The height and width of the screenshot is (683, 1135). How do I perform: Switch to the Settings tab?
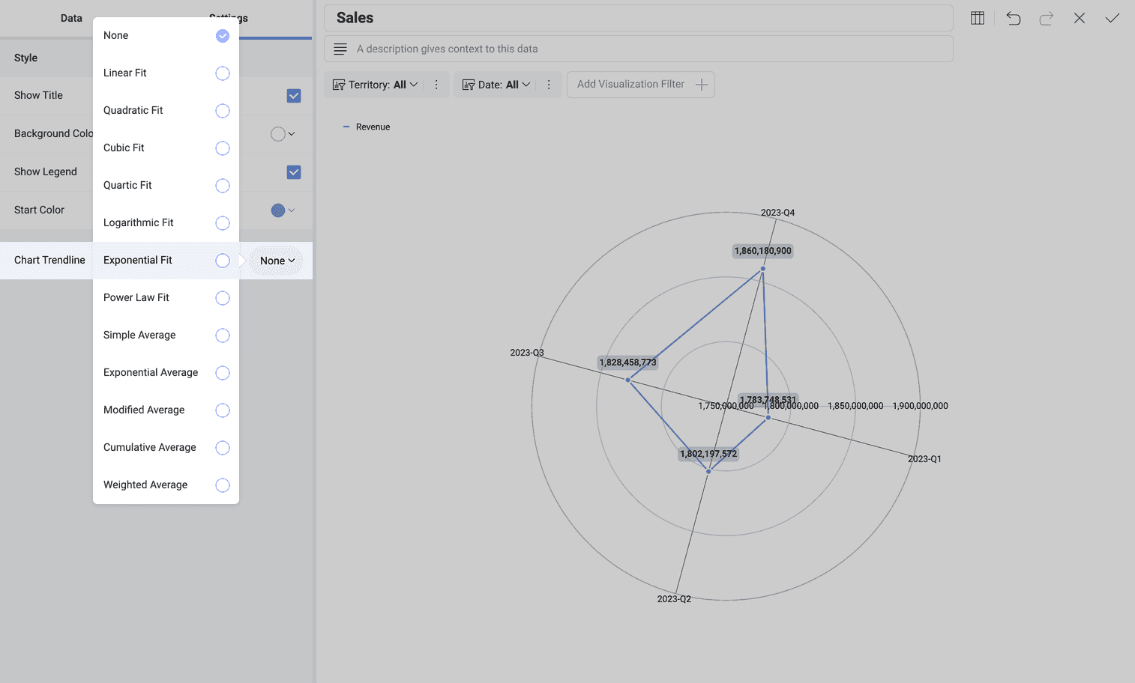[229, 18]
